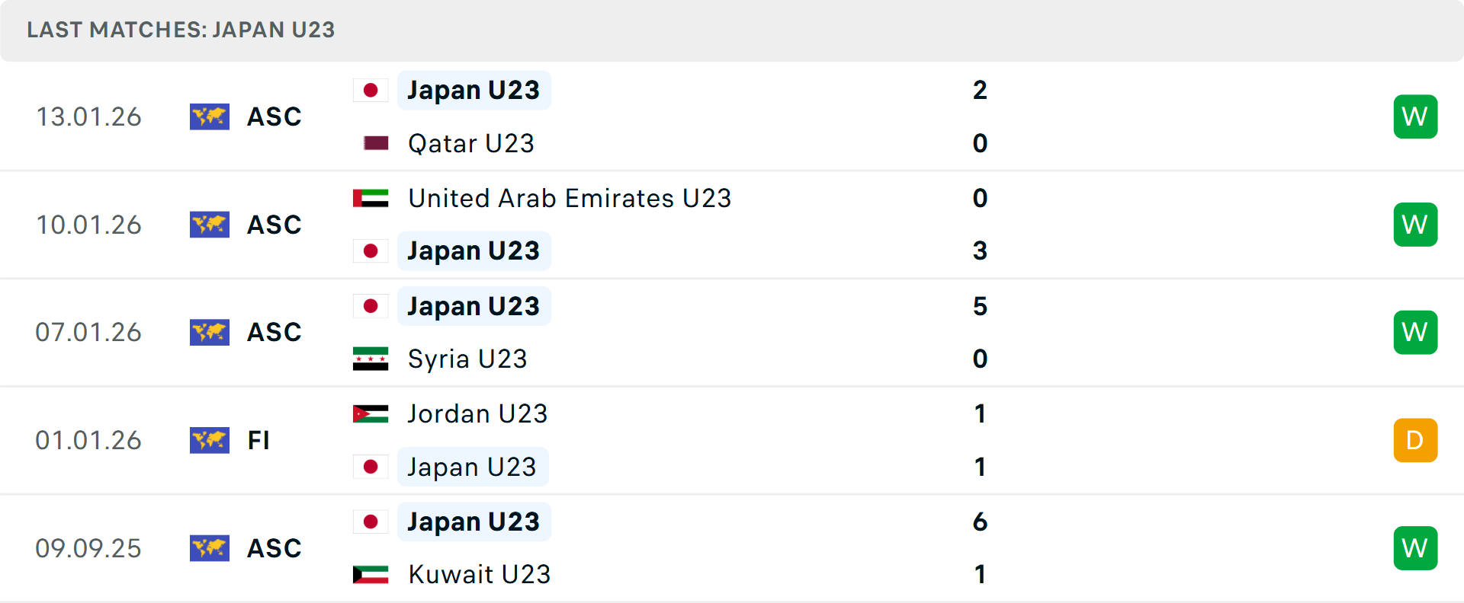Open the Jordan U23 team link

[477, 413]
